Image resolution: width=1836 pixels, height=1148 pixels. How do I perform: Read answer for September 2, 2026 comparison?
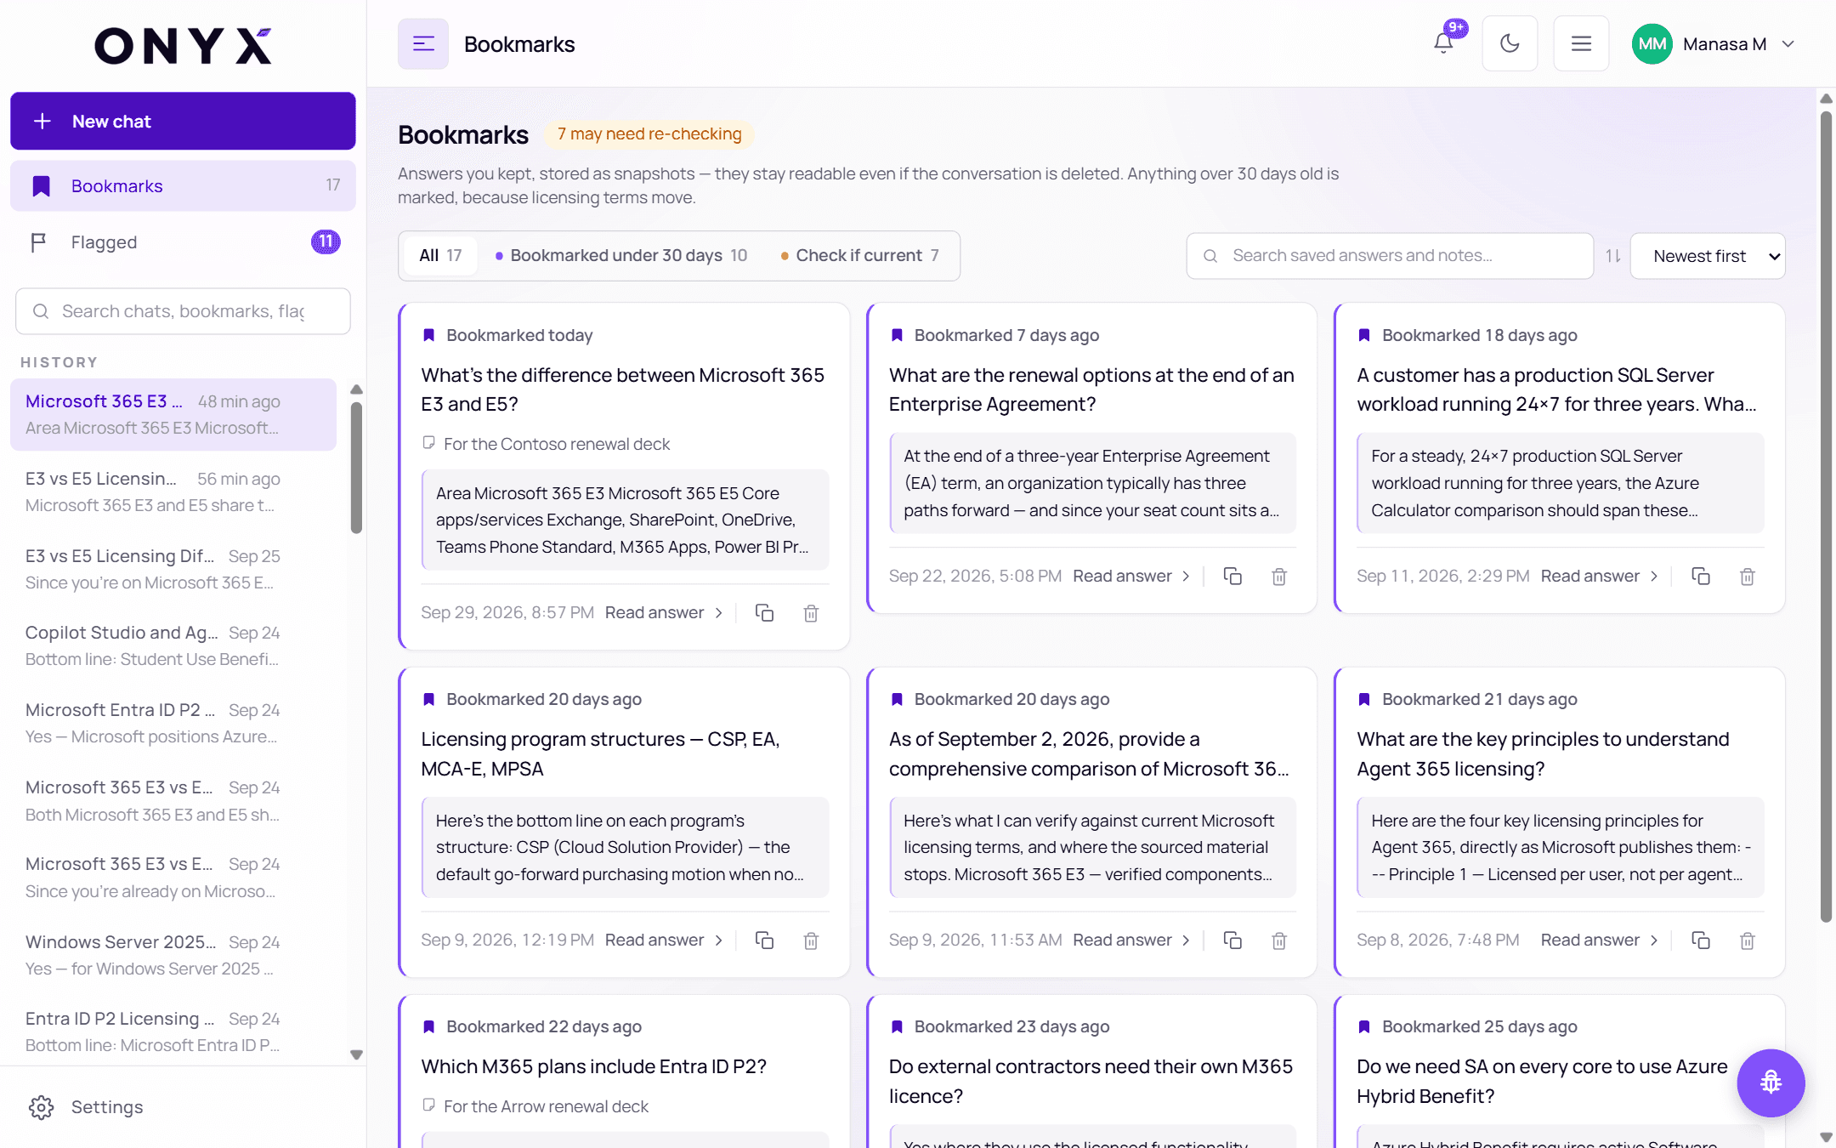[1131, 941]
